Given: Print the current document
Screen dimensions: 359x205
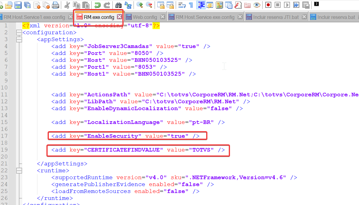Looking at the screenshot, I should (x=55, y=5).
